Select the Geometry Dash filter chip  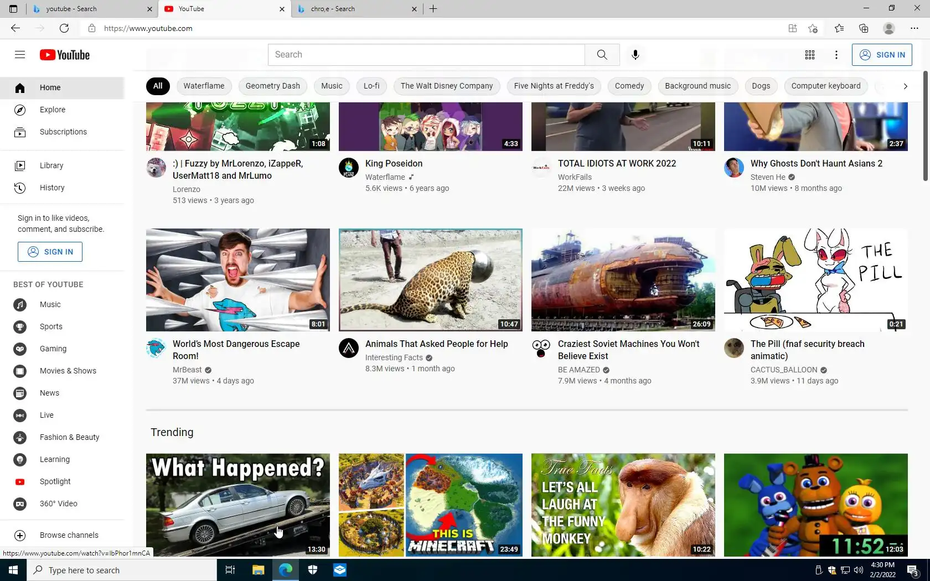(x=273, y=86)
